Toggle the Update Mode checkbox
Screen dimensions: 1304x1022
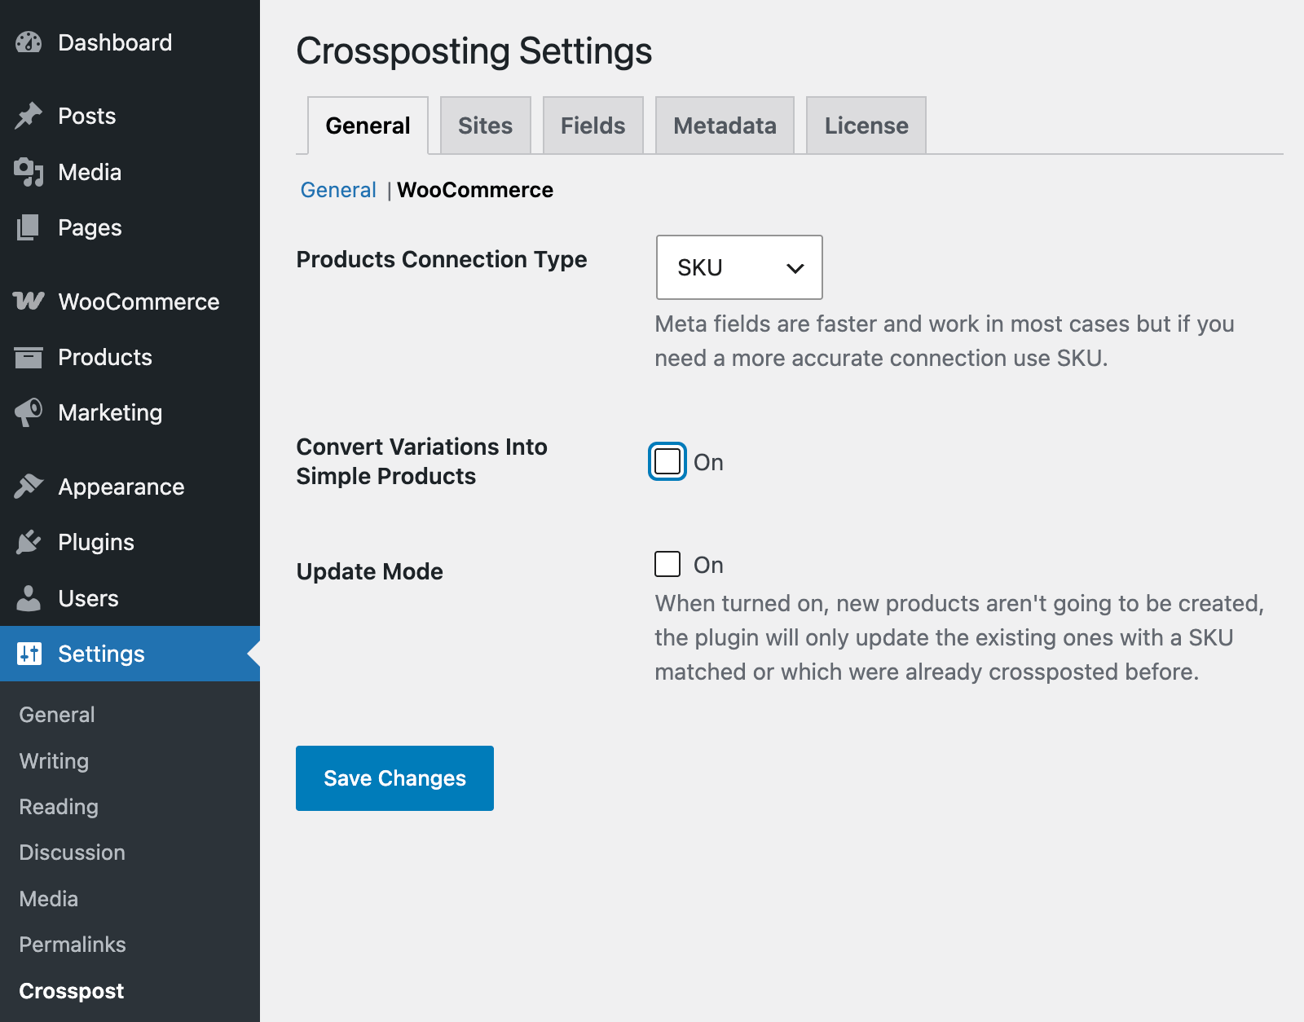point(667,564)
